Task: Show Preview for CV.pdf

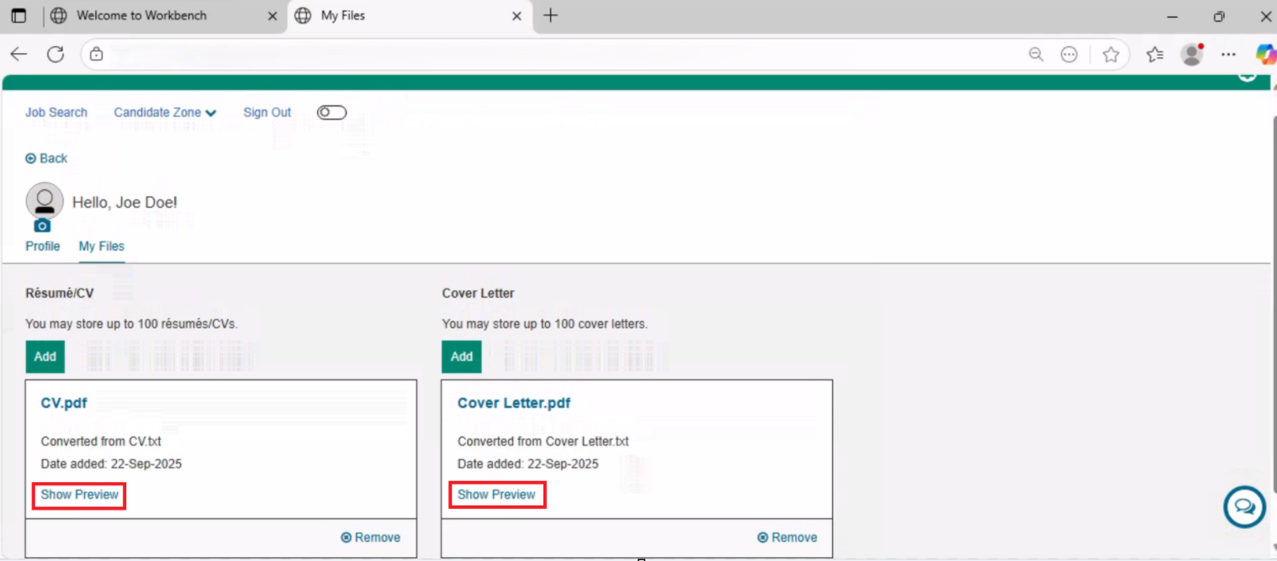Action: point(80,495)
